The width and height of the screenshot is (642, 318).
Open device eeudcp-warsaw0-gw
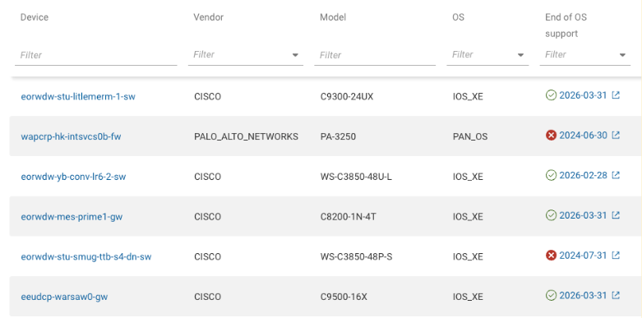click(64, 297)
